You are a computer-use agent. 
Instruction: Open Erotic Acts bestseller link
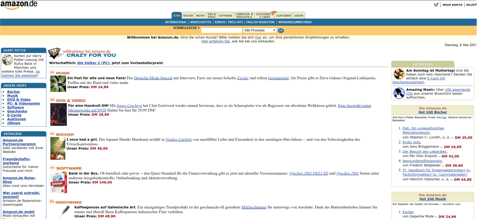412,142
